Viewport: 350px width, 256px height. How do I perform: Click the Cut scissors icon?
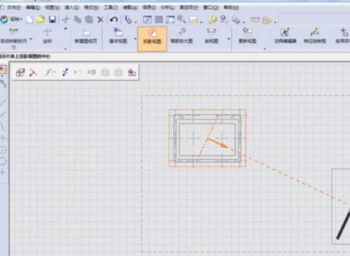pyautogui.click(x=66, y=20)
